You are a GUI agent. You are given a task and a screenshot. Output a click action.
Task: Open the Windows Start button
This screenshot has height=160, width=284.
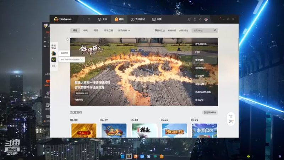point(122,156)
